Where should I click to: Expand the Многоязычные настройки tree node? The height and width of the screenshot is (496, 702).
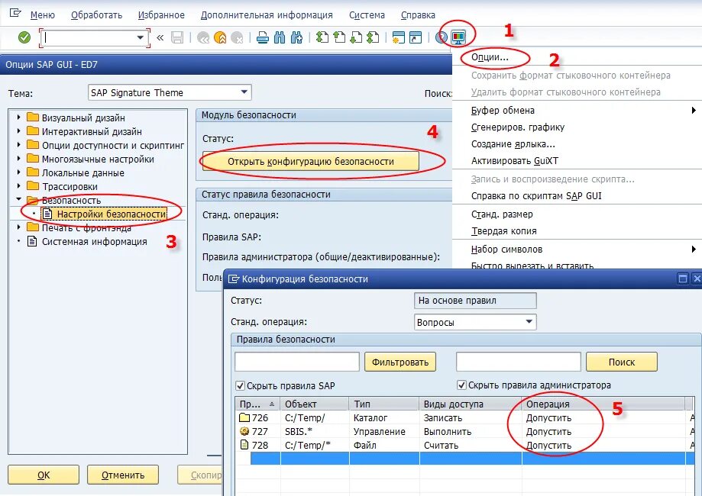[18, 158]
